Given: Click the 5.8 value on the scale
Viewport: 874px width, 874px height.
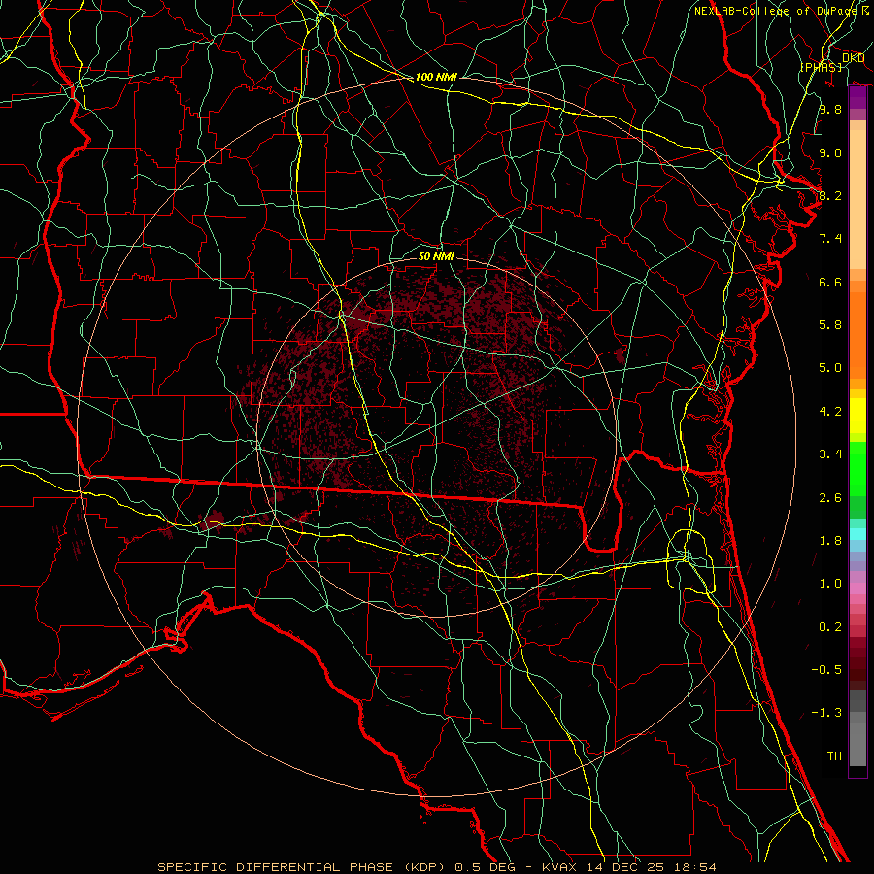Looking at the screenshot, I should click(830, 325).
